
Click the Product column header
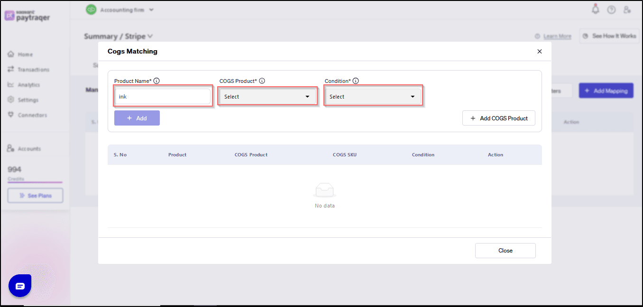pos(177,155)
